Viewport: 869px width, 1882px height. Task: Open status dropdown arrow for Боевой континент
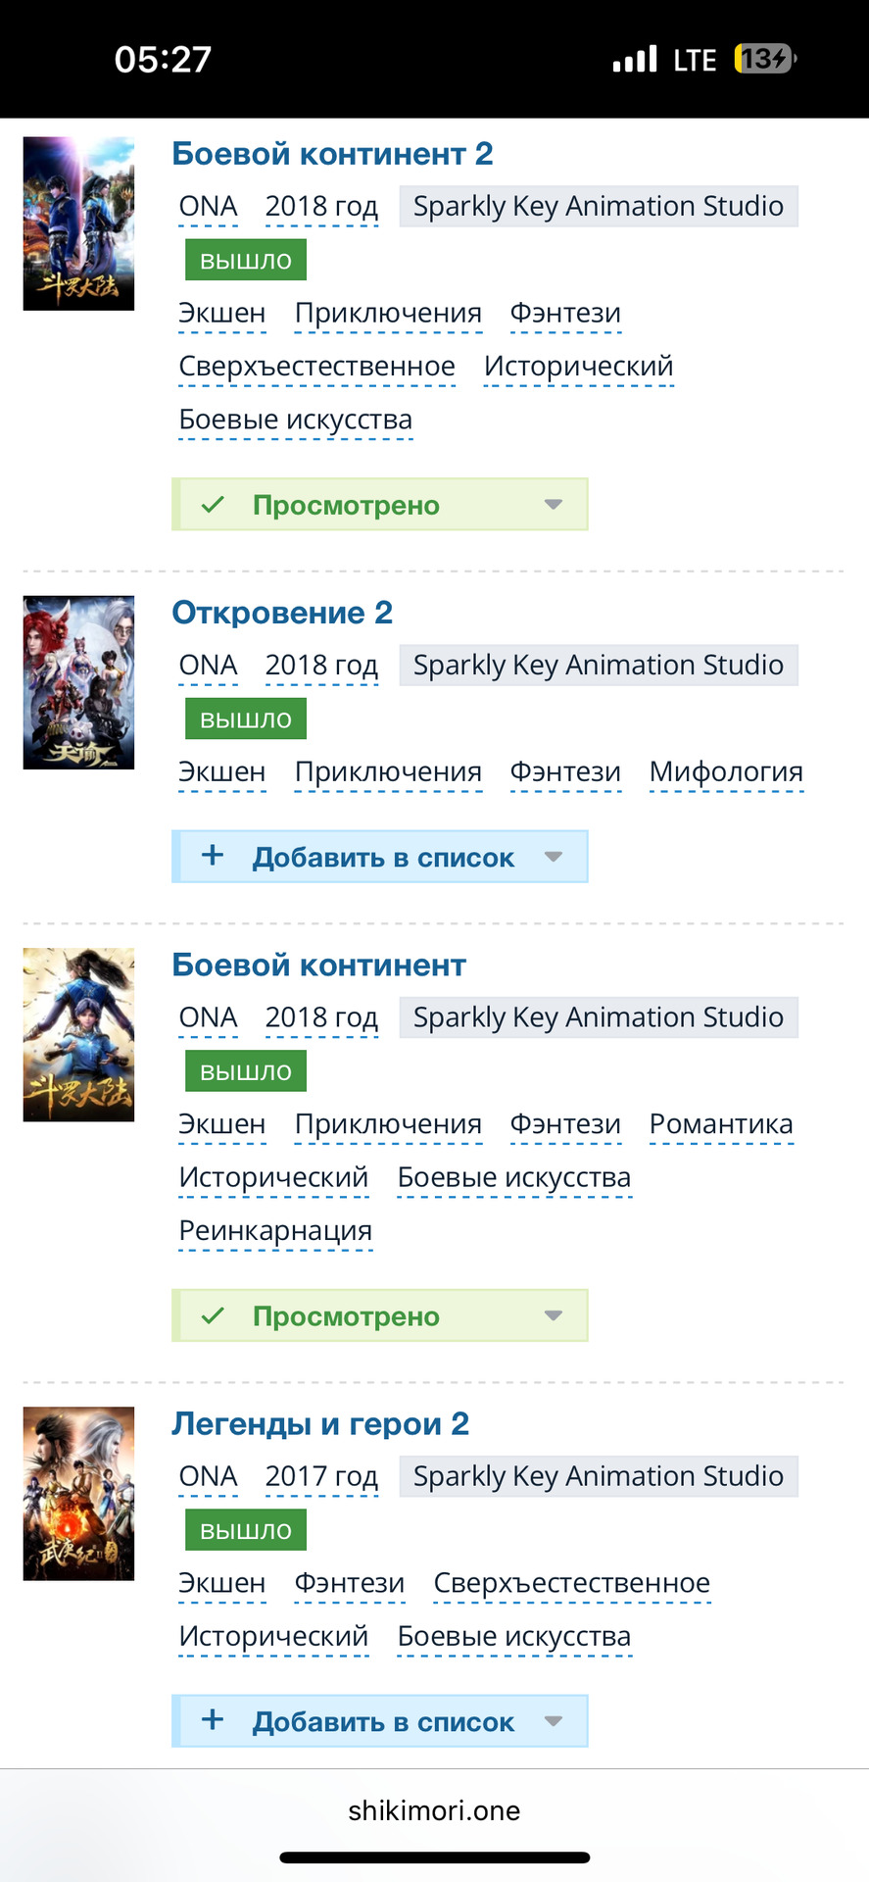[x=554, y=1315]
